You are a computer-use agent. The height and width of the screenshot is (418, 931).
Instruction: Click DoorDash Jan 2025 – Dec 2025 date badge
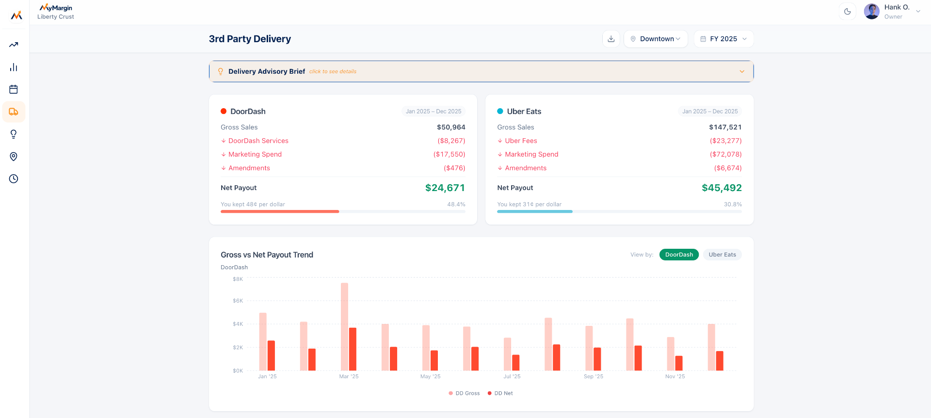pos(433,111)
